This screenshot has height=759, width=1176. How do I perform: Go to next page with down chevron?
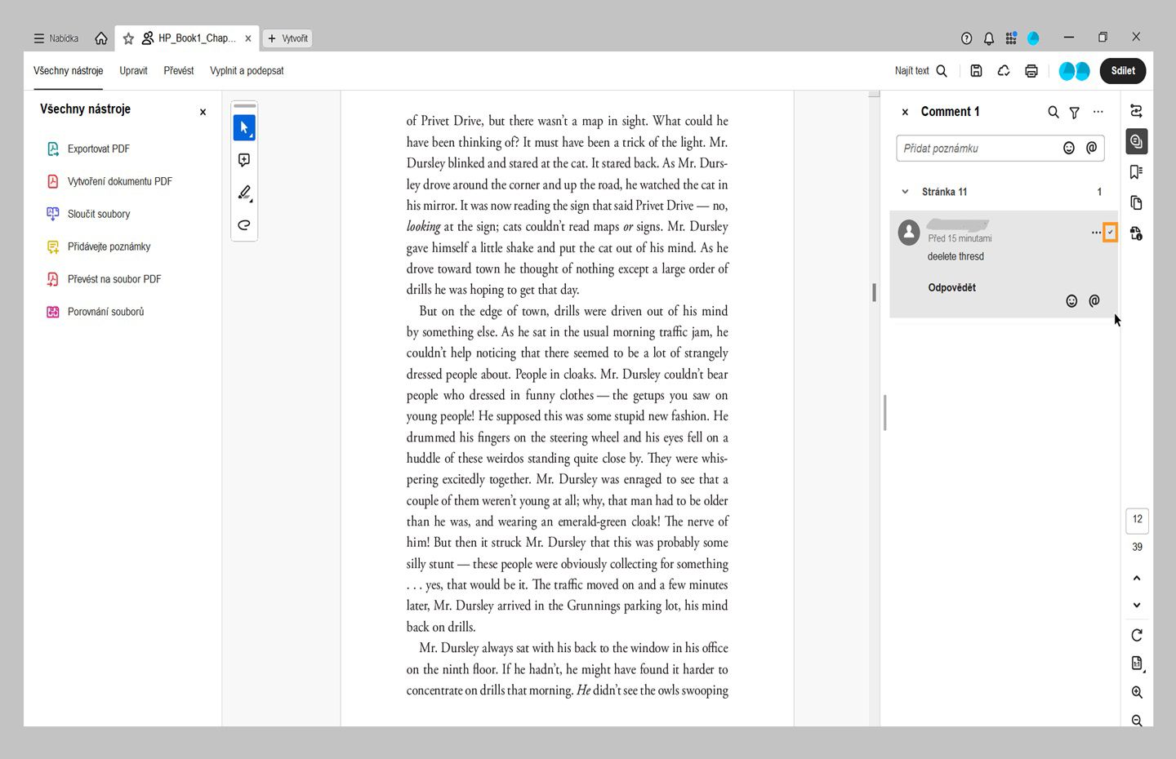[1137, 606]
